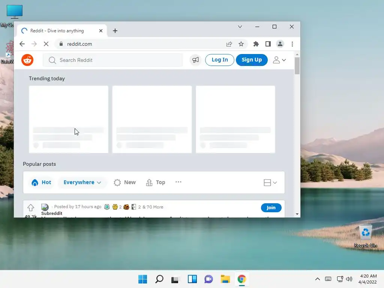The width and height of the screenshot is (384, 288).
Task: Open taskbar Search icon
Action: point(159,279)
